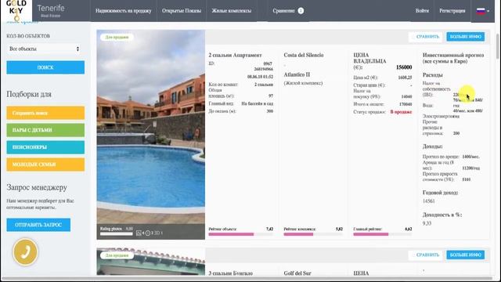Click the 3D tour indicator on the pool image
Screen dimensions: 501x282
(158, 233)
